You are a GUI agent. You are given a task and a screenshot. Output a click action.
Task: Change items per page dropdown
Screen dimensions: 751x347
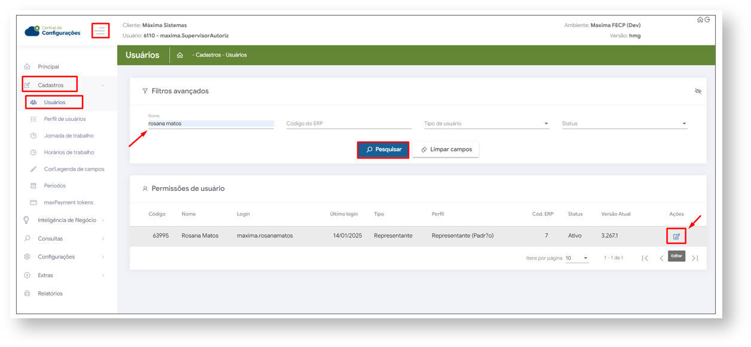[x=577, y=258]
